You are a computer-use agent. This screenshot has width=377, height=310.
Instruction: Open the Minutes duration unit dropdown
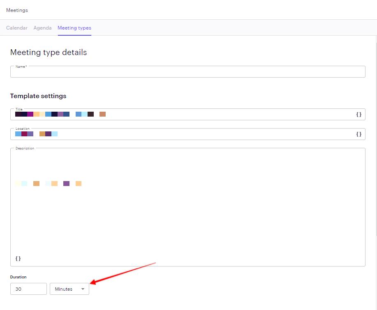(69, 289)
